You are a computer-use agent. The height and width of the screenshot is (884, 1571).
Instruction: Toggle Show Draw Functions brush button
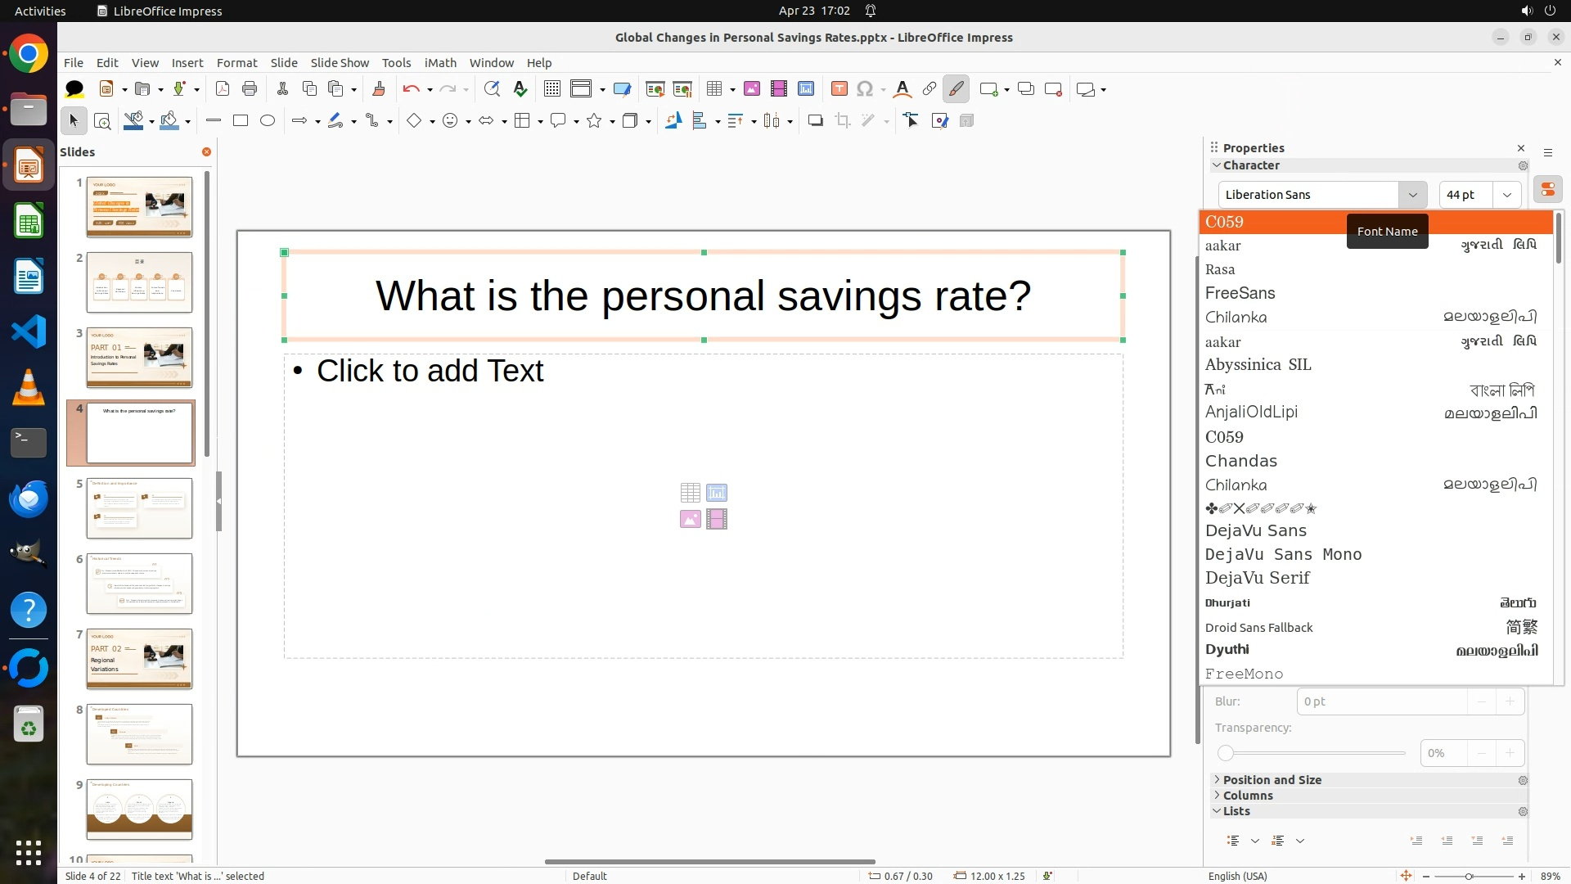pyautogui.click(x=956, y=89)
